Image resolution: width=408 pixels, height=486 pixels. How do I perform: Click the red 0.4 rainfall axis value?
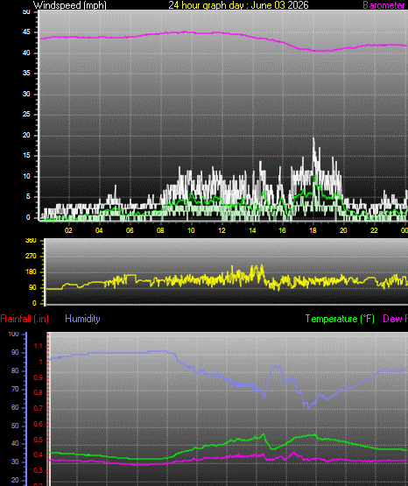tap(38, 455)
